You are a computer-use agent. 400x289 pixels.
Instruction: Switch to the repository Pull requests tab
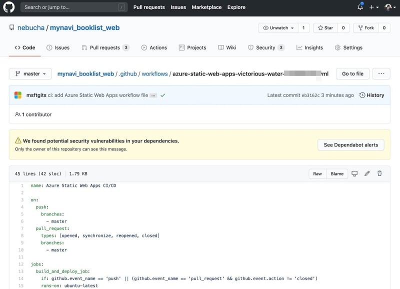pyautogui.click(x=105, y=47)
